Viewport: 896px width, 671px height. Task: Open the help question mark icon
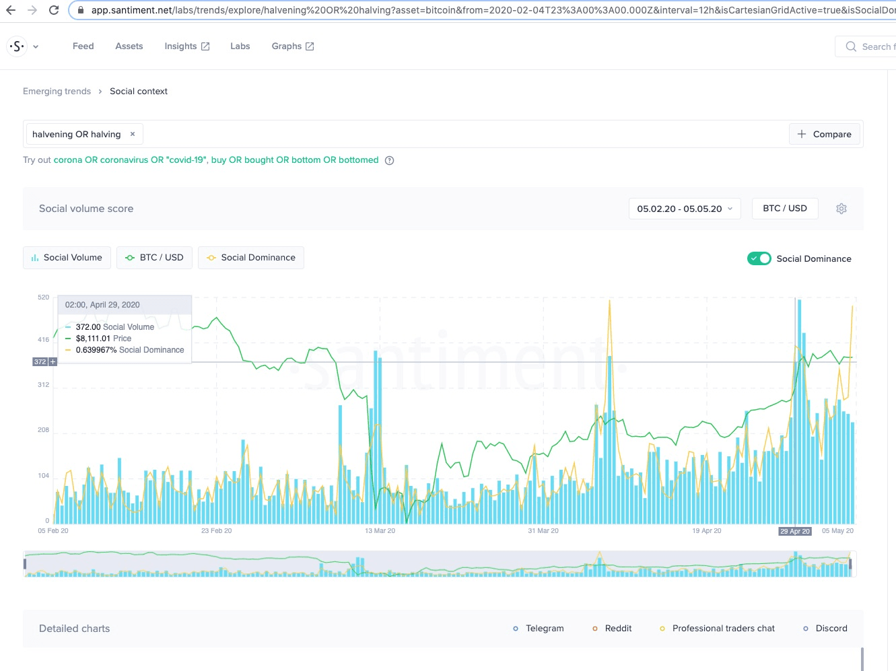click(389, 160)
